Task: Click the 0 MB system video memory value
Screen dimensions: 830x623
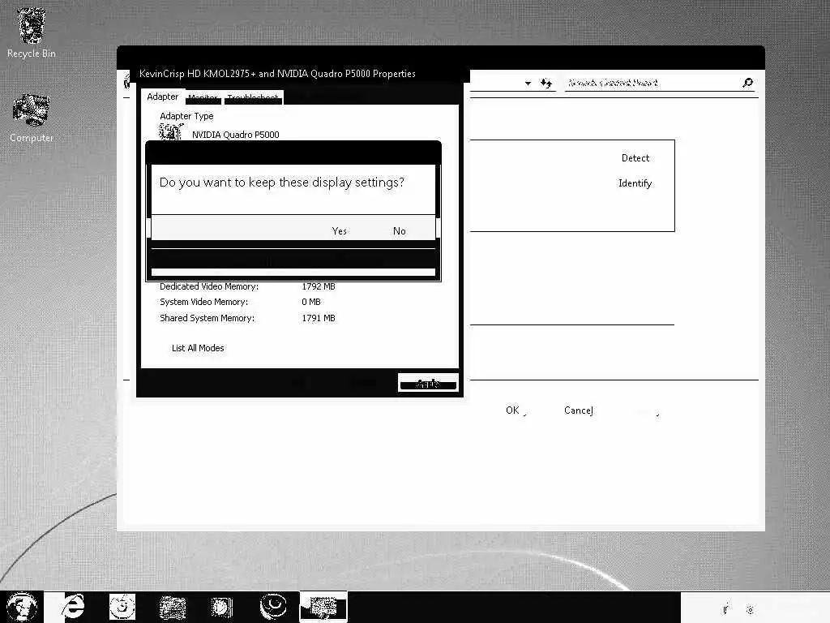Action: point(310,302)
